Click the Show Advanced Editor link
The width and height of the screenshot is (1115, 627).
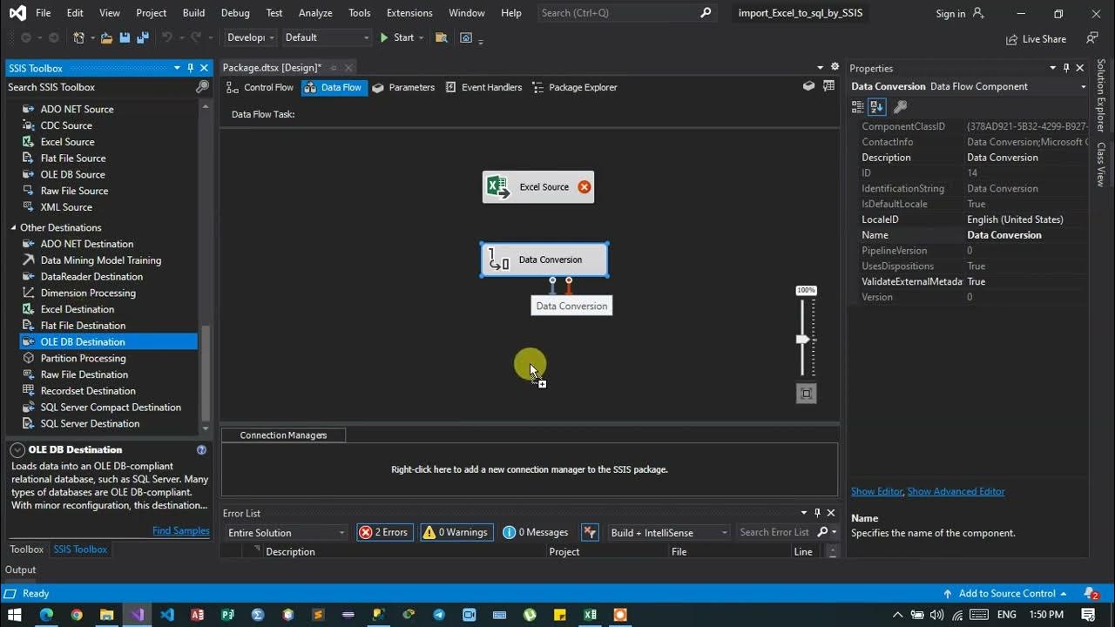tap(956, 491)
